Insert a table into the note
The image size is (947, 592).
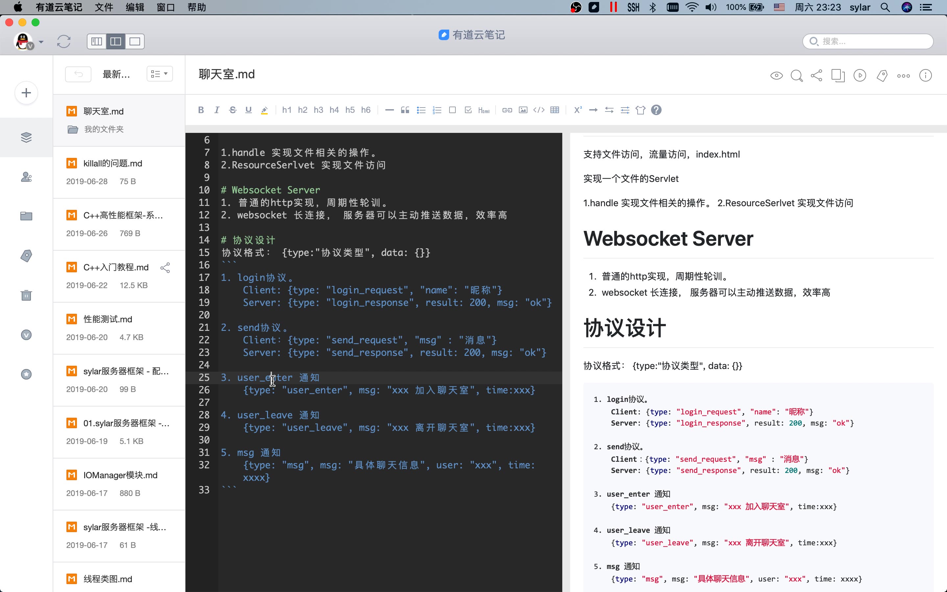555,110
